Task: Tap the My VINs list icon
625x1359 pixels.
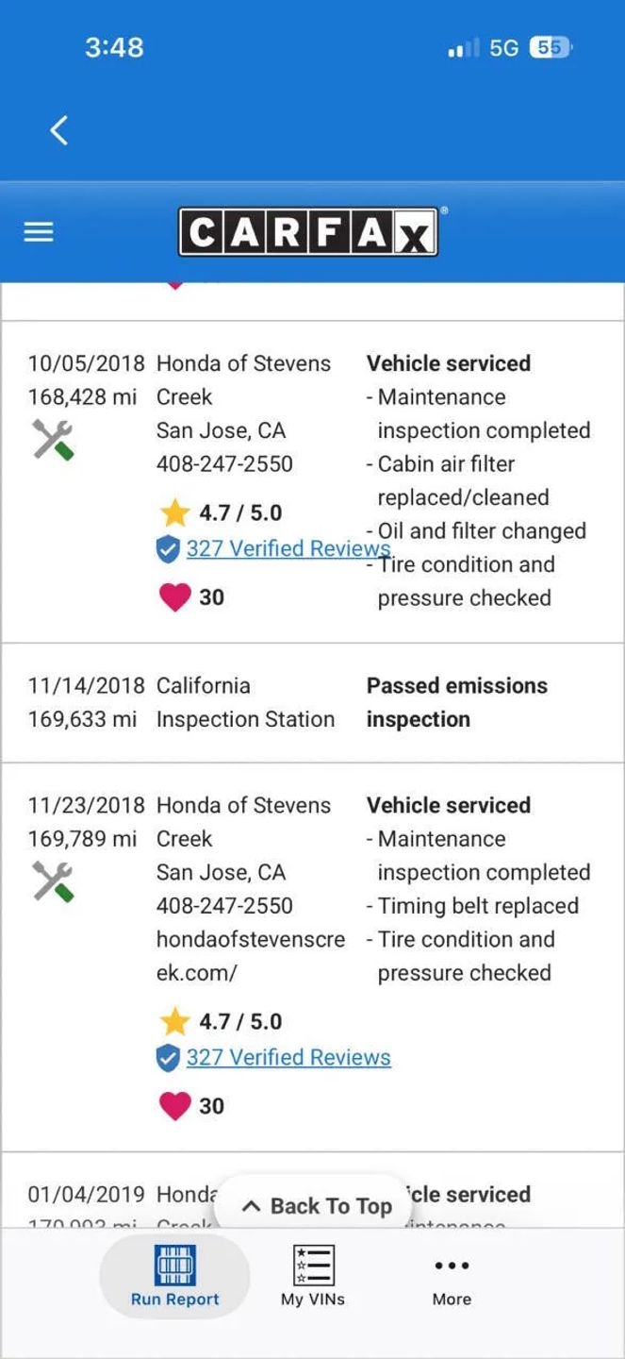Action: (x=312, y=1266)
